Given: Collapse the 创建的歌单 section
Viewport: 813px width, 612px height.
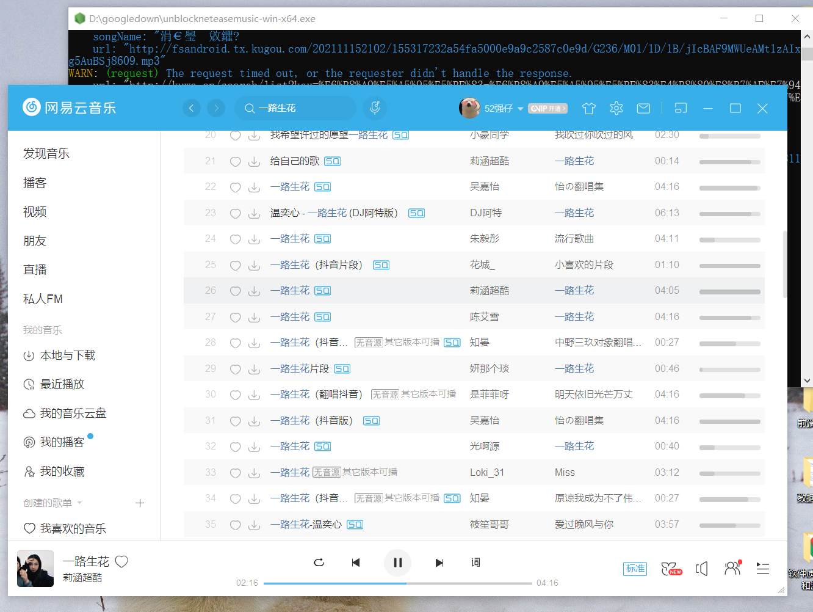Looking at the screenshot, I should pos(79,503).
